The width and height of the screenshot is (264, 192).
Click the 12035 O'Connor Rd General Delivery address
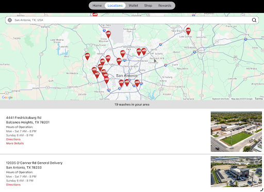pyautogui.click(x=34, y=163)
